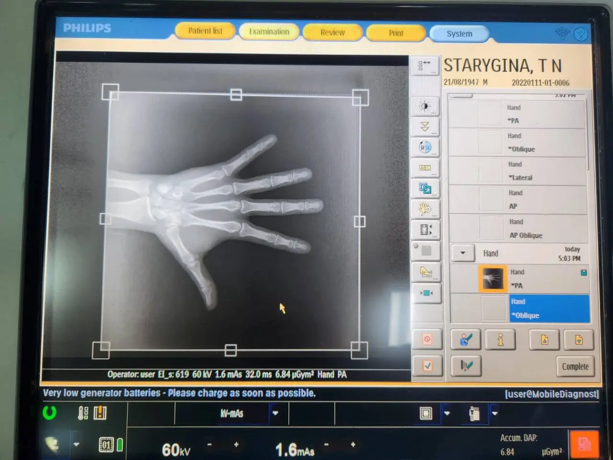
Task: Select the Hand AP Oblique list entry
Action: (x=519, y=229)
